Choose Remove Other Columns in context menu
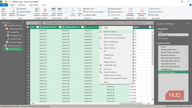This screenshot has width=192, height=108. click(116, 35)
